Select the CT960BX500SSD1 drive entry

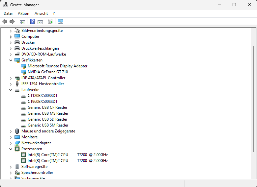click(x=43, y=102)
